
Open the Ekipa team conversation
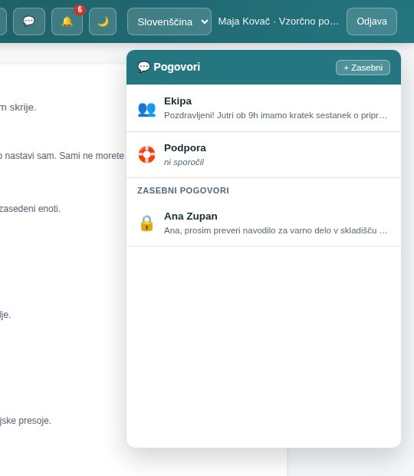(264, 108)
